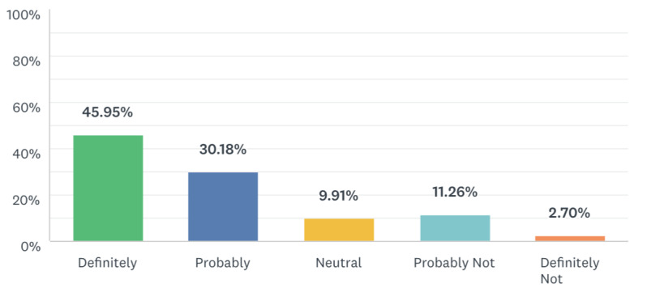647x292 pixels.
Task: Click the teal Probably Not bar
Action: click(455, 228)
